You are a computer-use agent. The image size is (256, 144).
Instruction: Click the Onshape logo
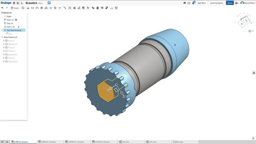click(6, 3)
